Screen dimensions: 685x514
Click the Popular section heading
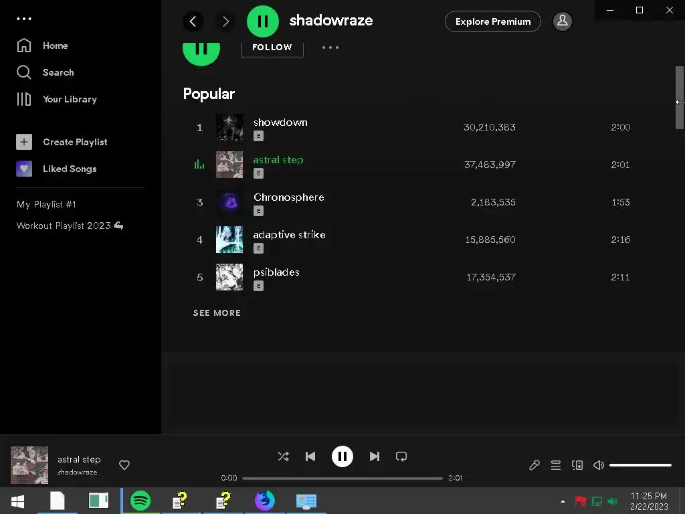(209, 94)
